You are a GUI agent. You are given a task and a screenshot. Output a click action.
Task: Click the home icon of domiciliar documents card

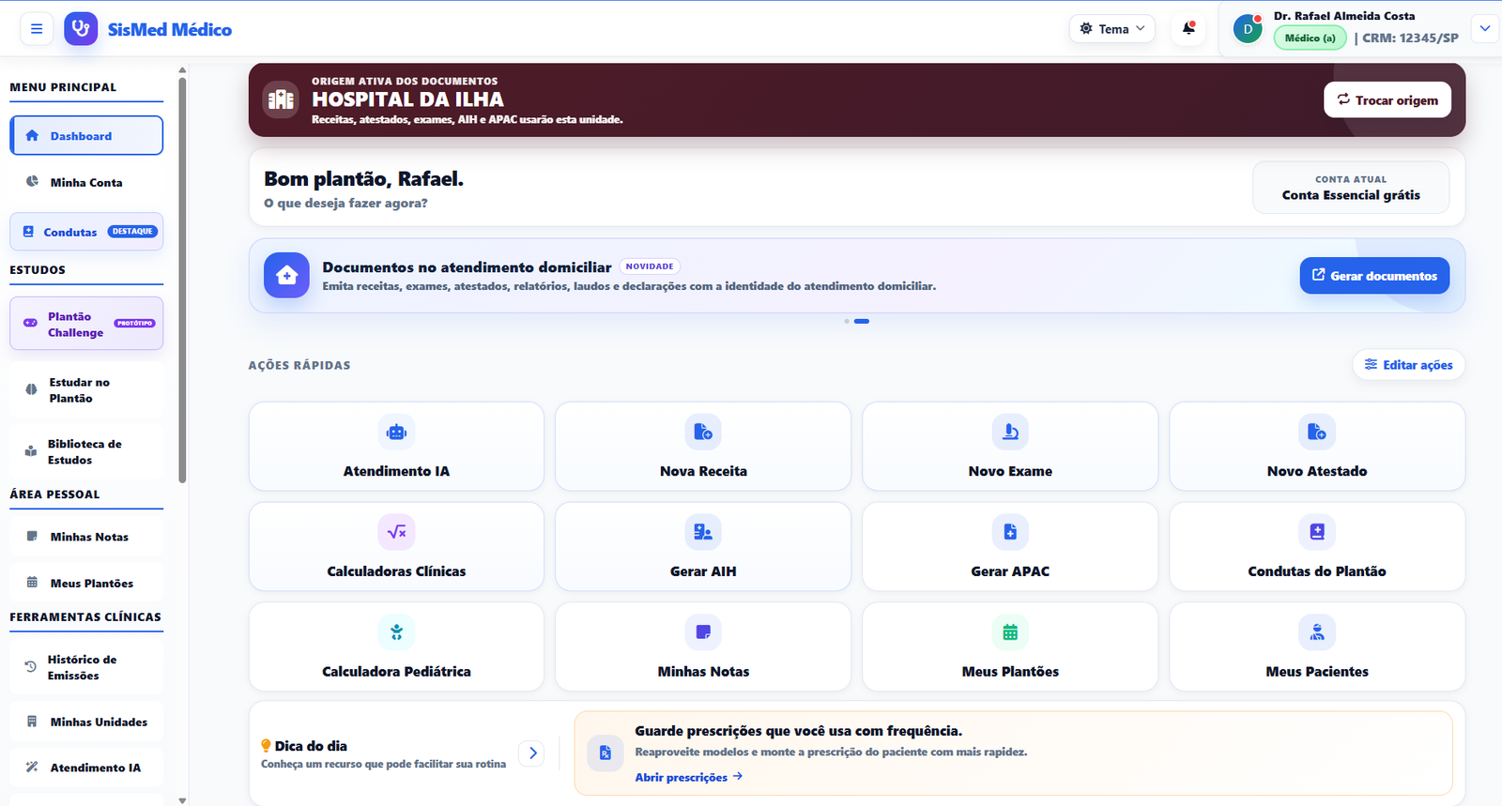[286, 275]
